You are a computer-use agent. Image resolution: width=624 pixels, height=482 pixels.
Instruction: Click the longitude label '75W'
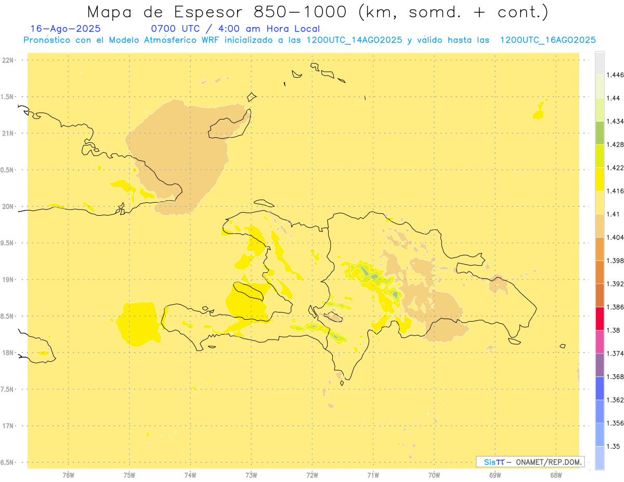tap(129, 475)
